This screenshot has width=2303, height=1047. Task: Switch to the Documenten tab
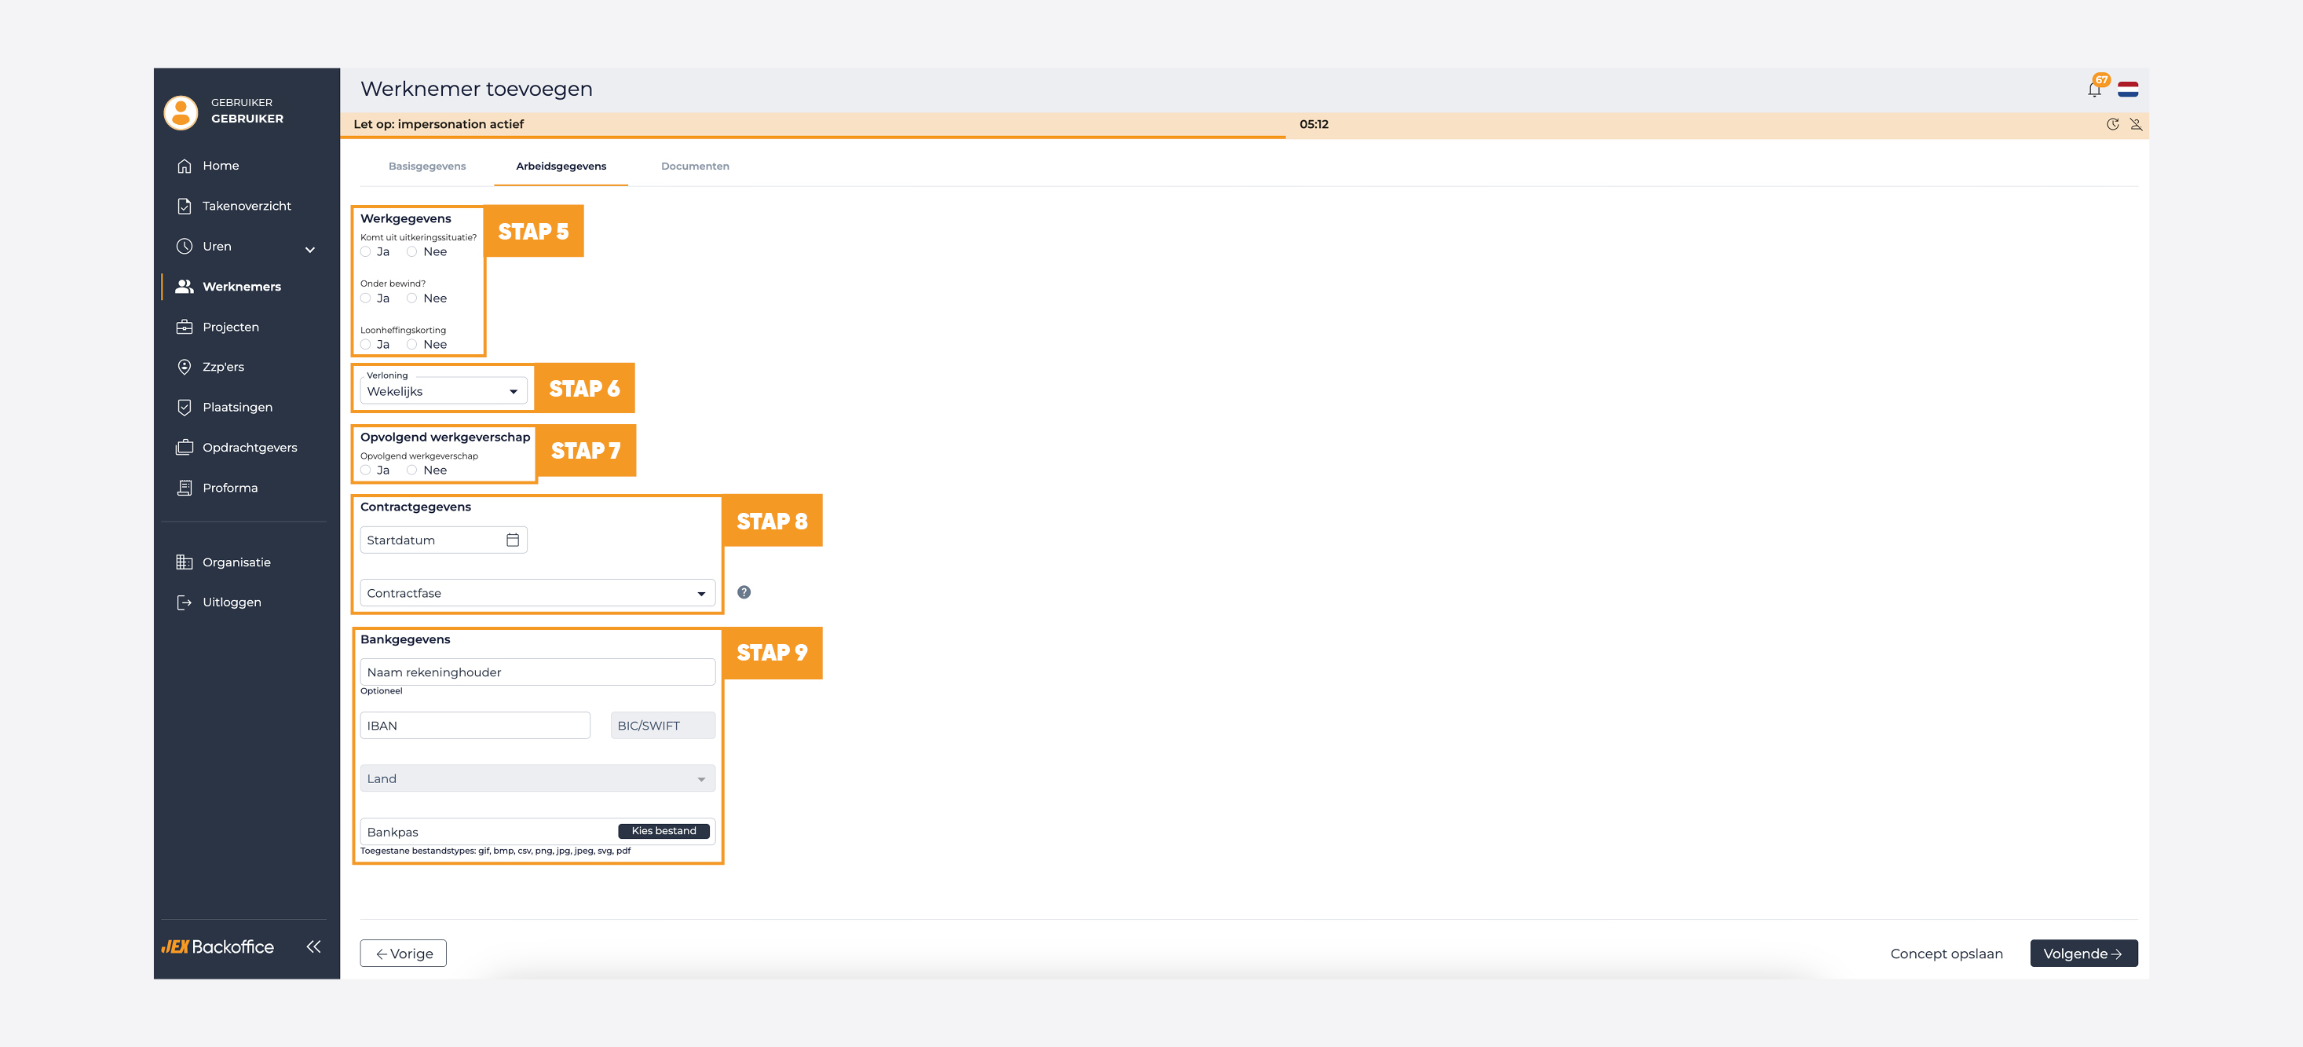point(695,167)
